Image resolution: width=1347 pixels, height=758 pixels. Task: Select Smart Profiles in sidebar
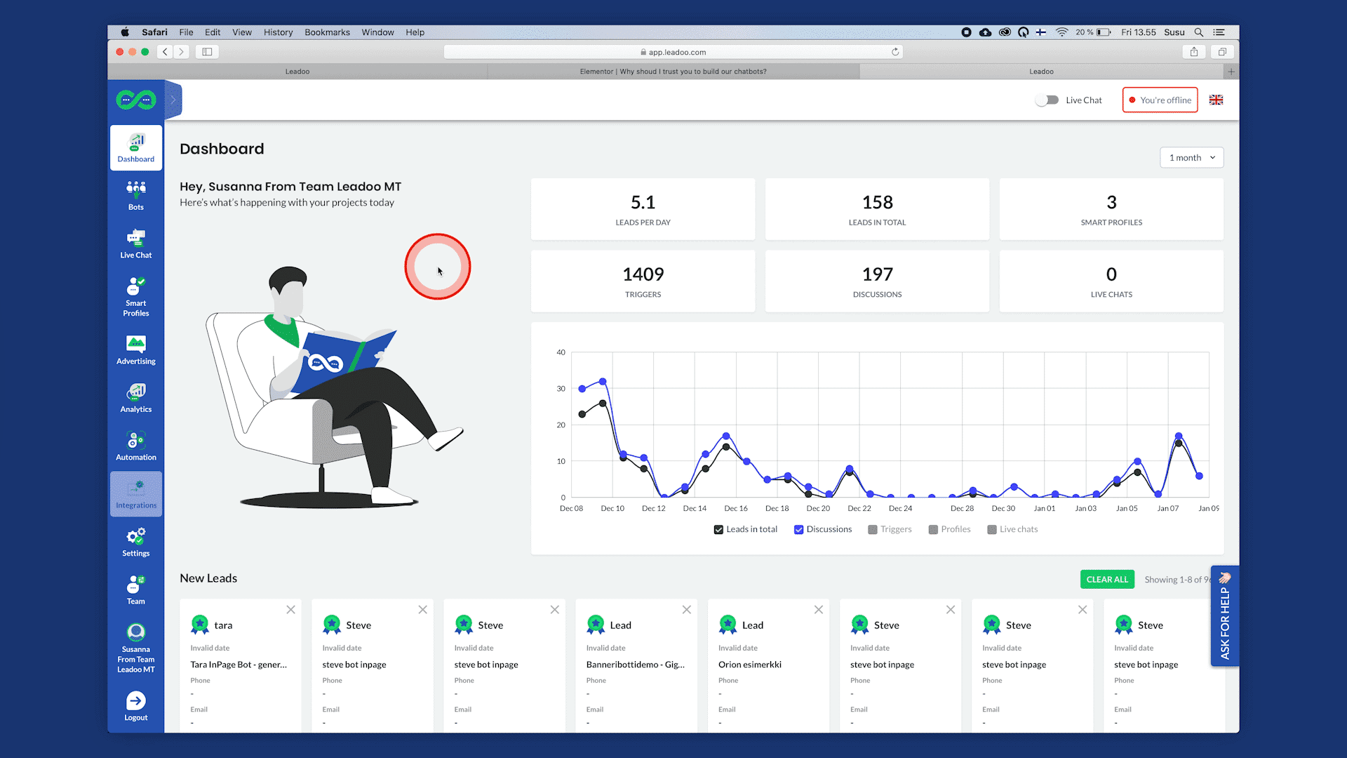(x=135, y=295)
